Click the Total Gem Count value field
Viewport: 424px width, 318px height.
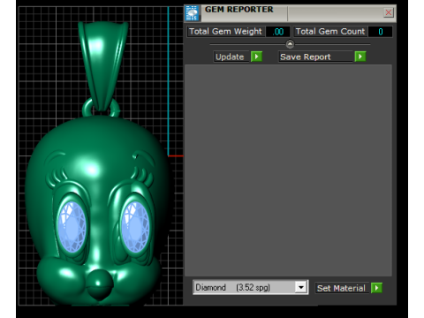[x=381, y=32]
